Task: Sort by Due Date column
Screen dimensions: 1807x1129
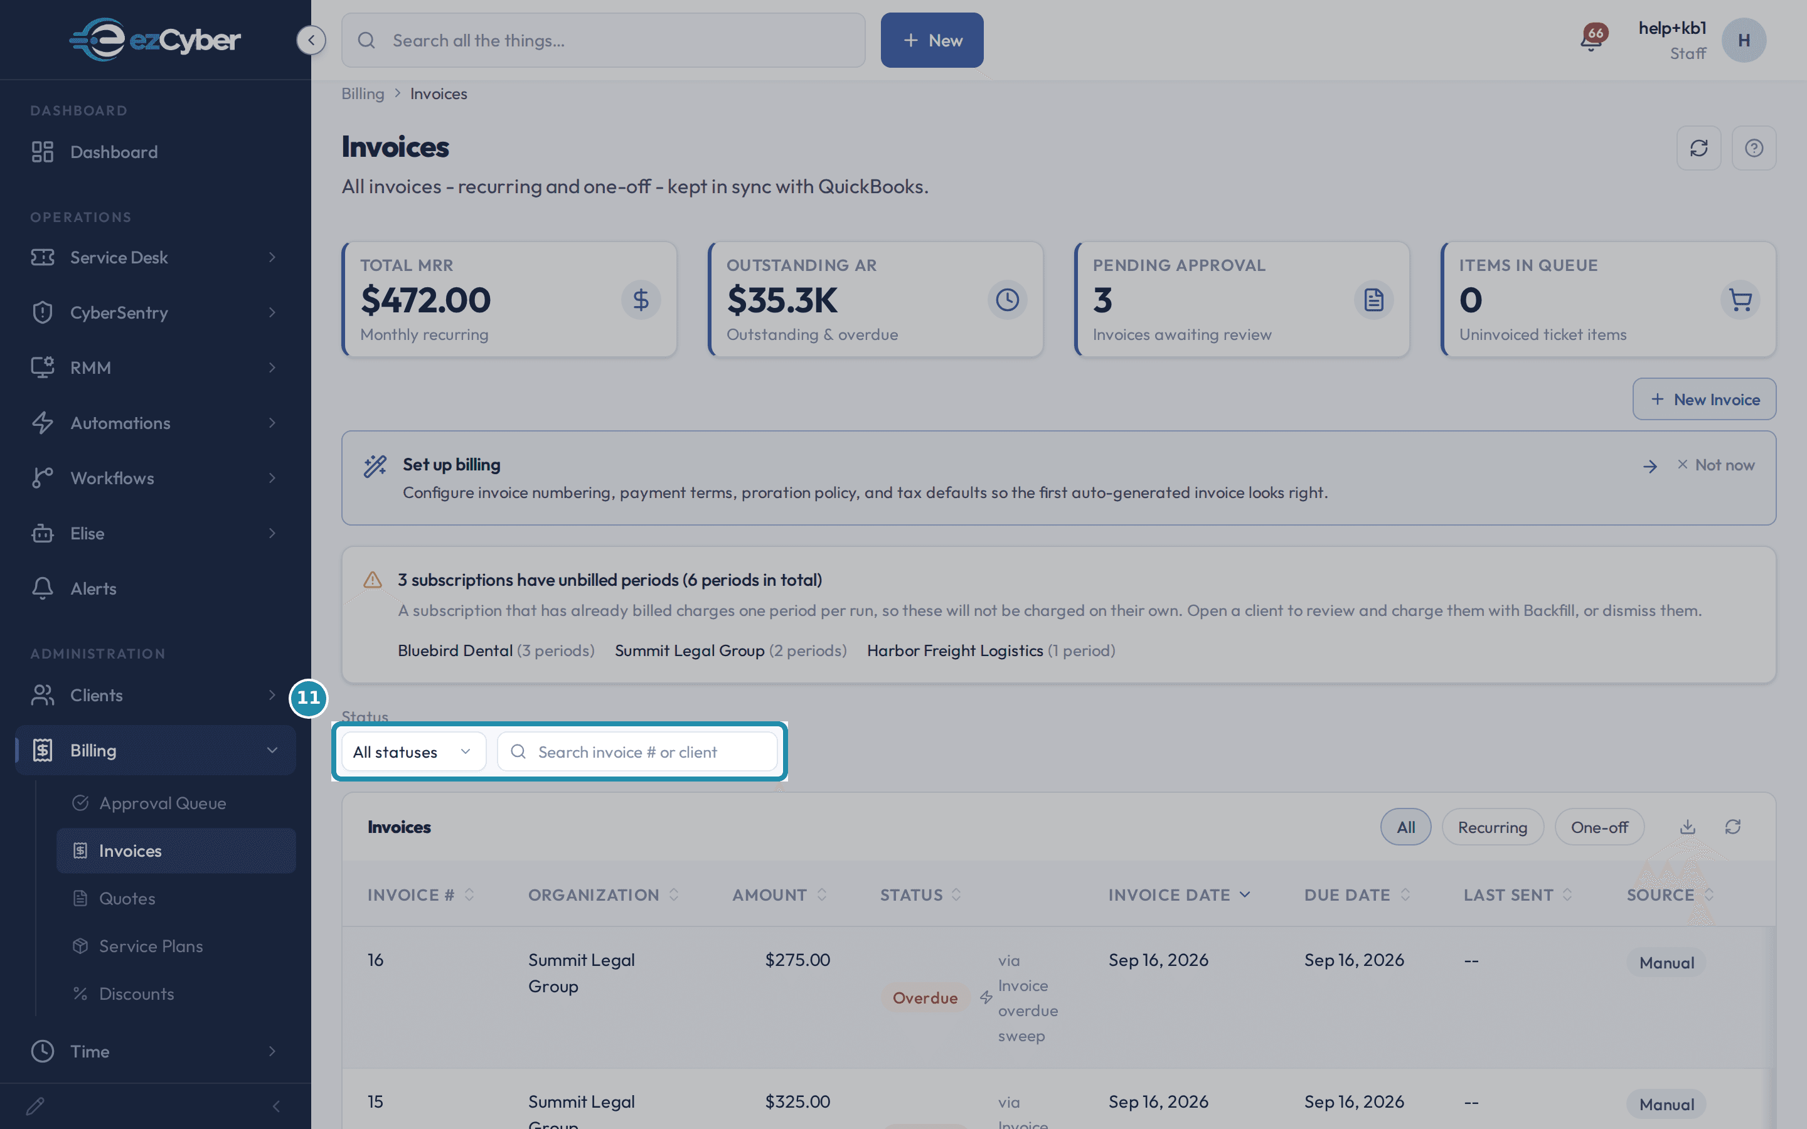Action: [1357, 894]
